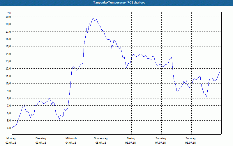
Task: Click the 5,0 y-axis label
Action: [9, 121]
